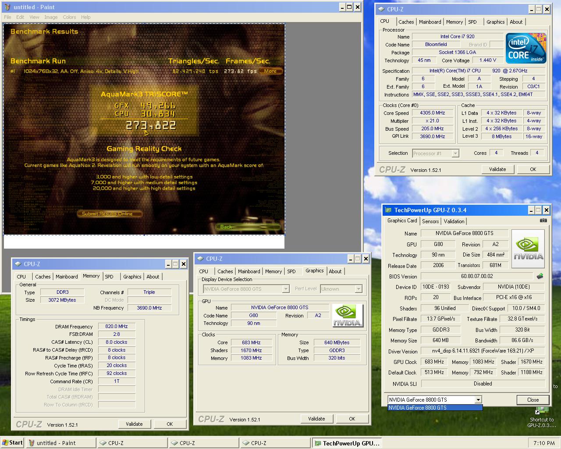Image resolution: width=561 pixels, height=449 pixels.
Task: Open Memory tab in graphics CPU-Z window
Action: tap(273, 271)
